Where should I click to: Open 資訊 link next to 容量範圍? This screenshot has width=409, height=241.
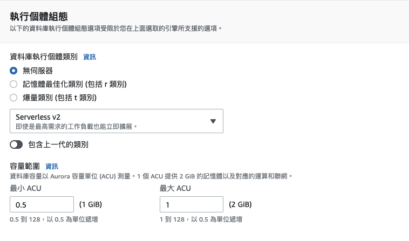pyautogui.click(x=51, y=167)
